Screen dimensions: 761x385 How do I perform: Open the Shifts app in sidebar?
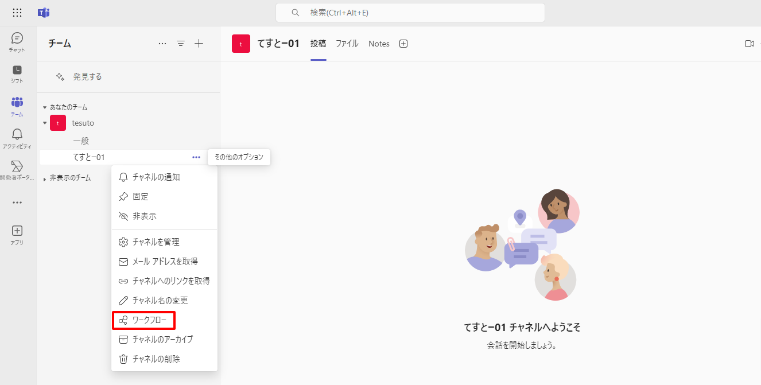pyautogui.click(x=17, y=73)
